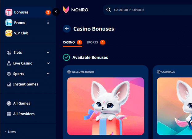This screenshot has width=192, height=139.
Task: Click the Instant Games chart icon
Action: click(9, 84)
